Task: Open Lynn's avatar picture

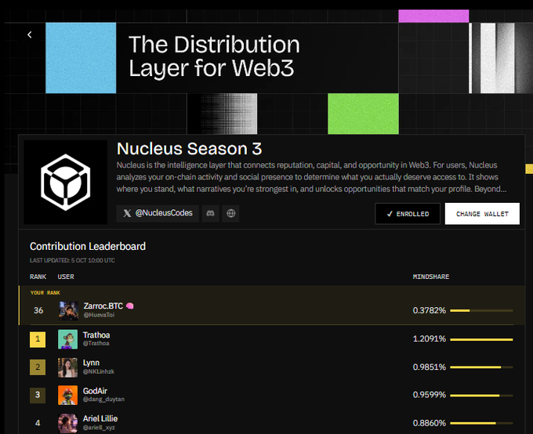Action: pyautogui.click(x=67, y=367)
